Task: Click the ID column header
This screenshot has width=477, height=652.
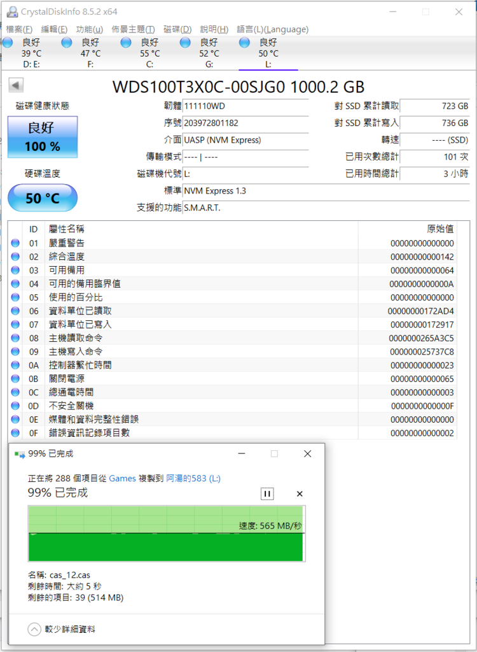Action: pyautogui.click(x=34, y=229)
